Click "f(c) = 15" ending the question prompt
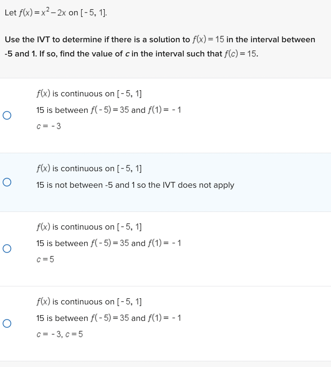331x367 pixels. (x=240, y=54)
